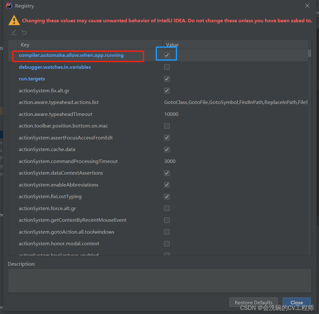This screenshot has height=314, width=319.
Task: Toggle compiler.automake.allow.when.app.running checkbox
Action: [x=167, y=55]
